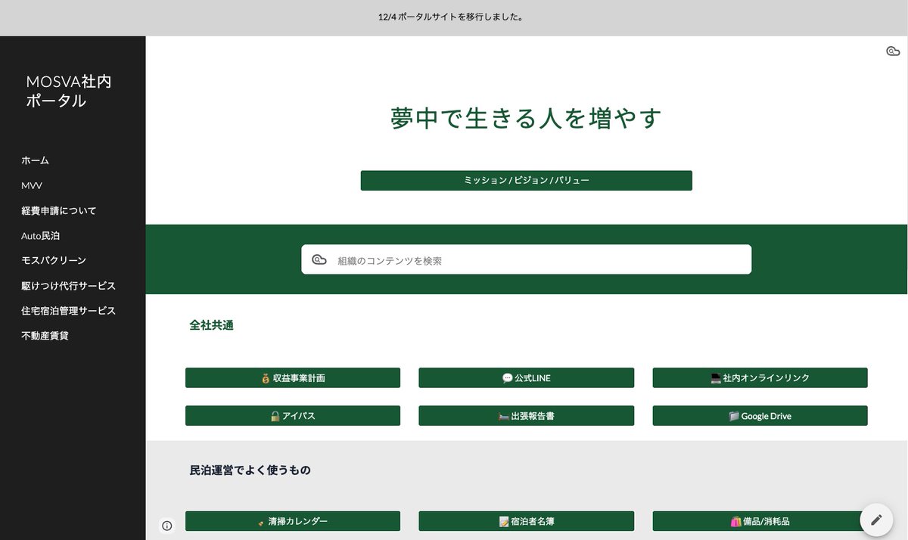Open モスバクリーン sidebar page
This screenshot has height=540, width=908.
(54, 260)
